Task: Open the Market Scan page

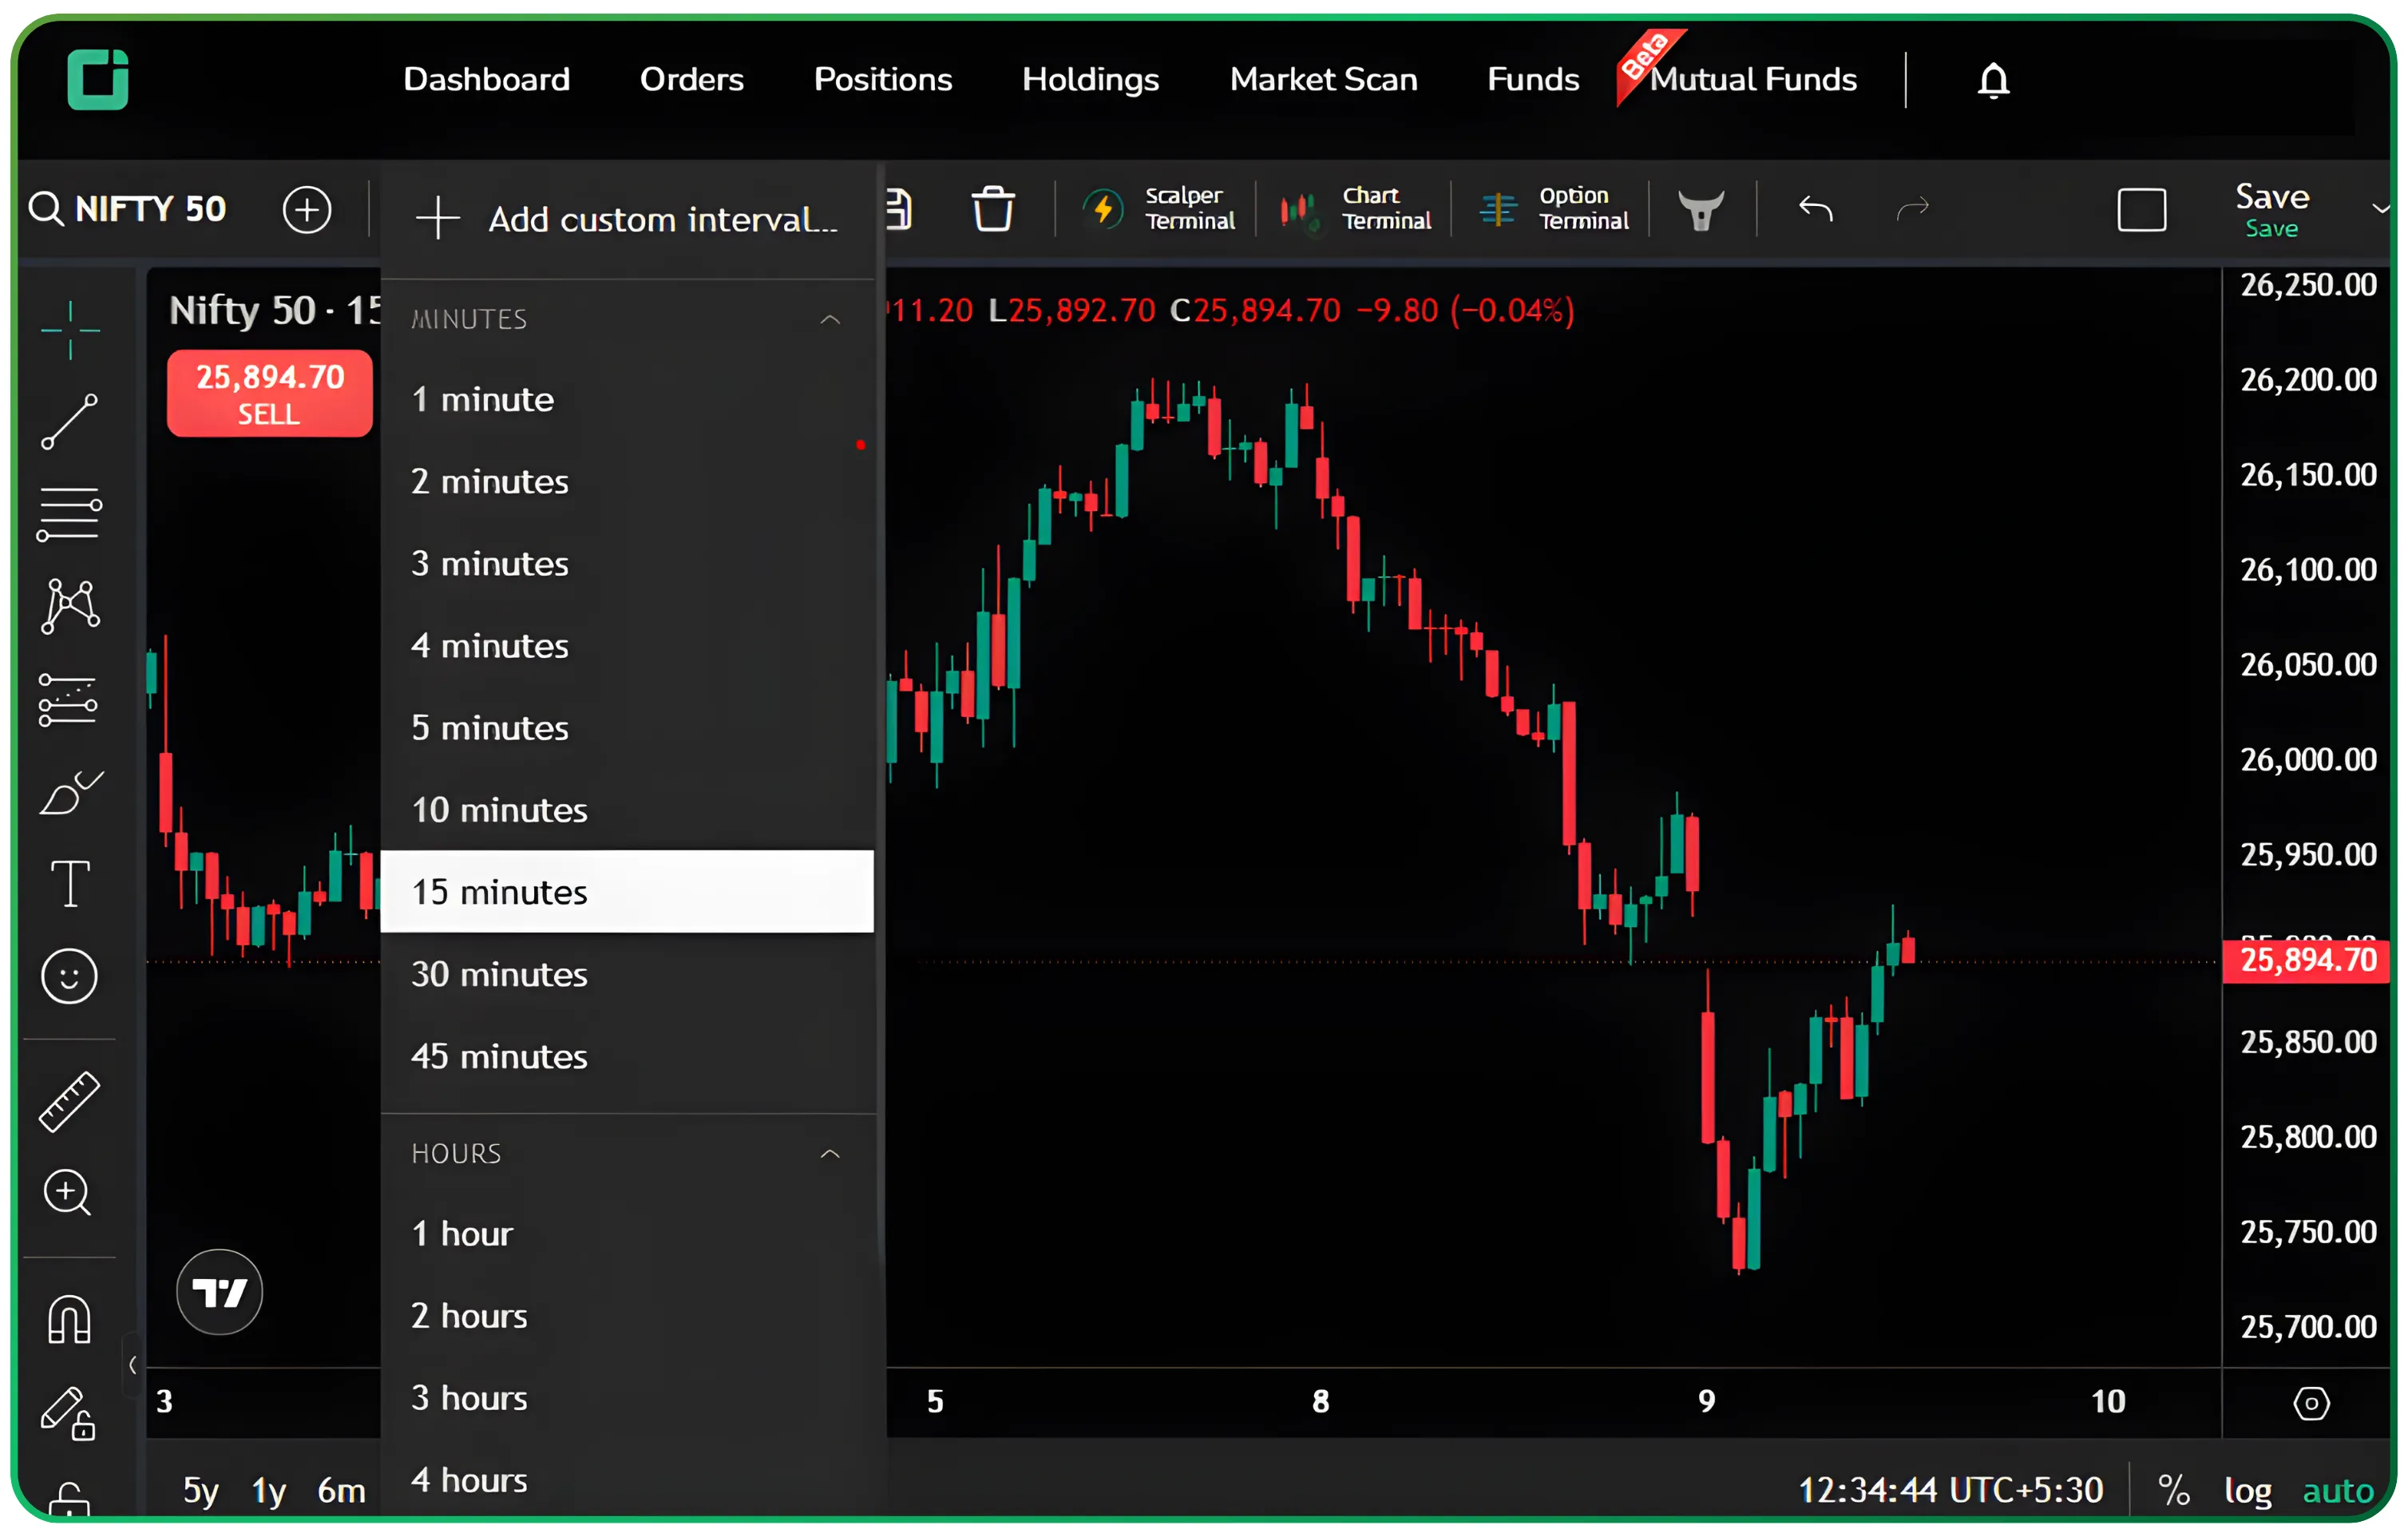Action: pos(1324,80)
